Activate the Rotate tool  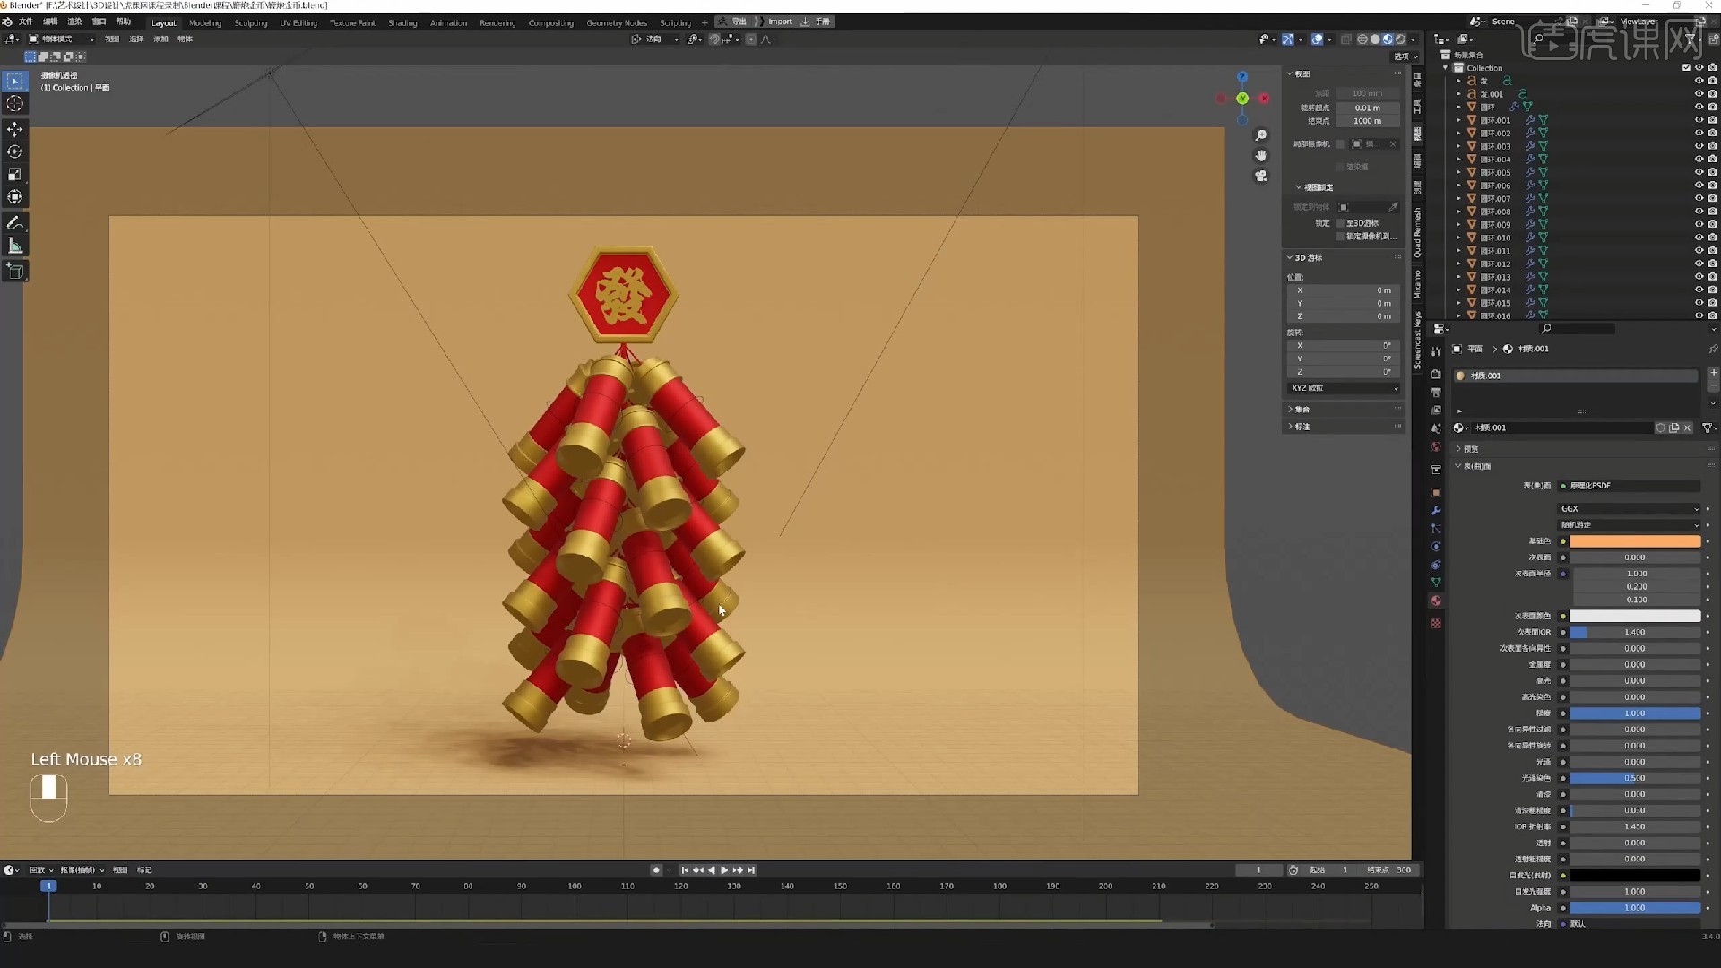(15, 152)
